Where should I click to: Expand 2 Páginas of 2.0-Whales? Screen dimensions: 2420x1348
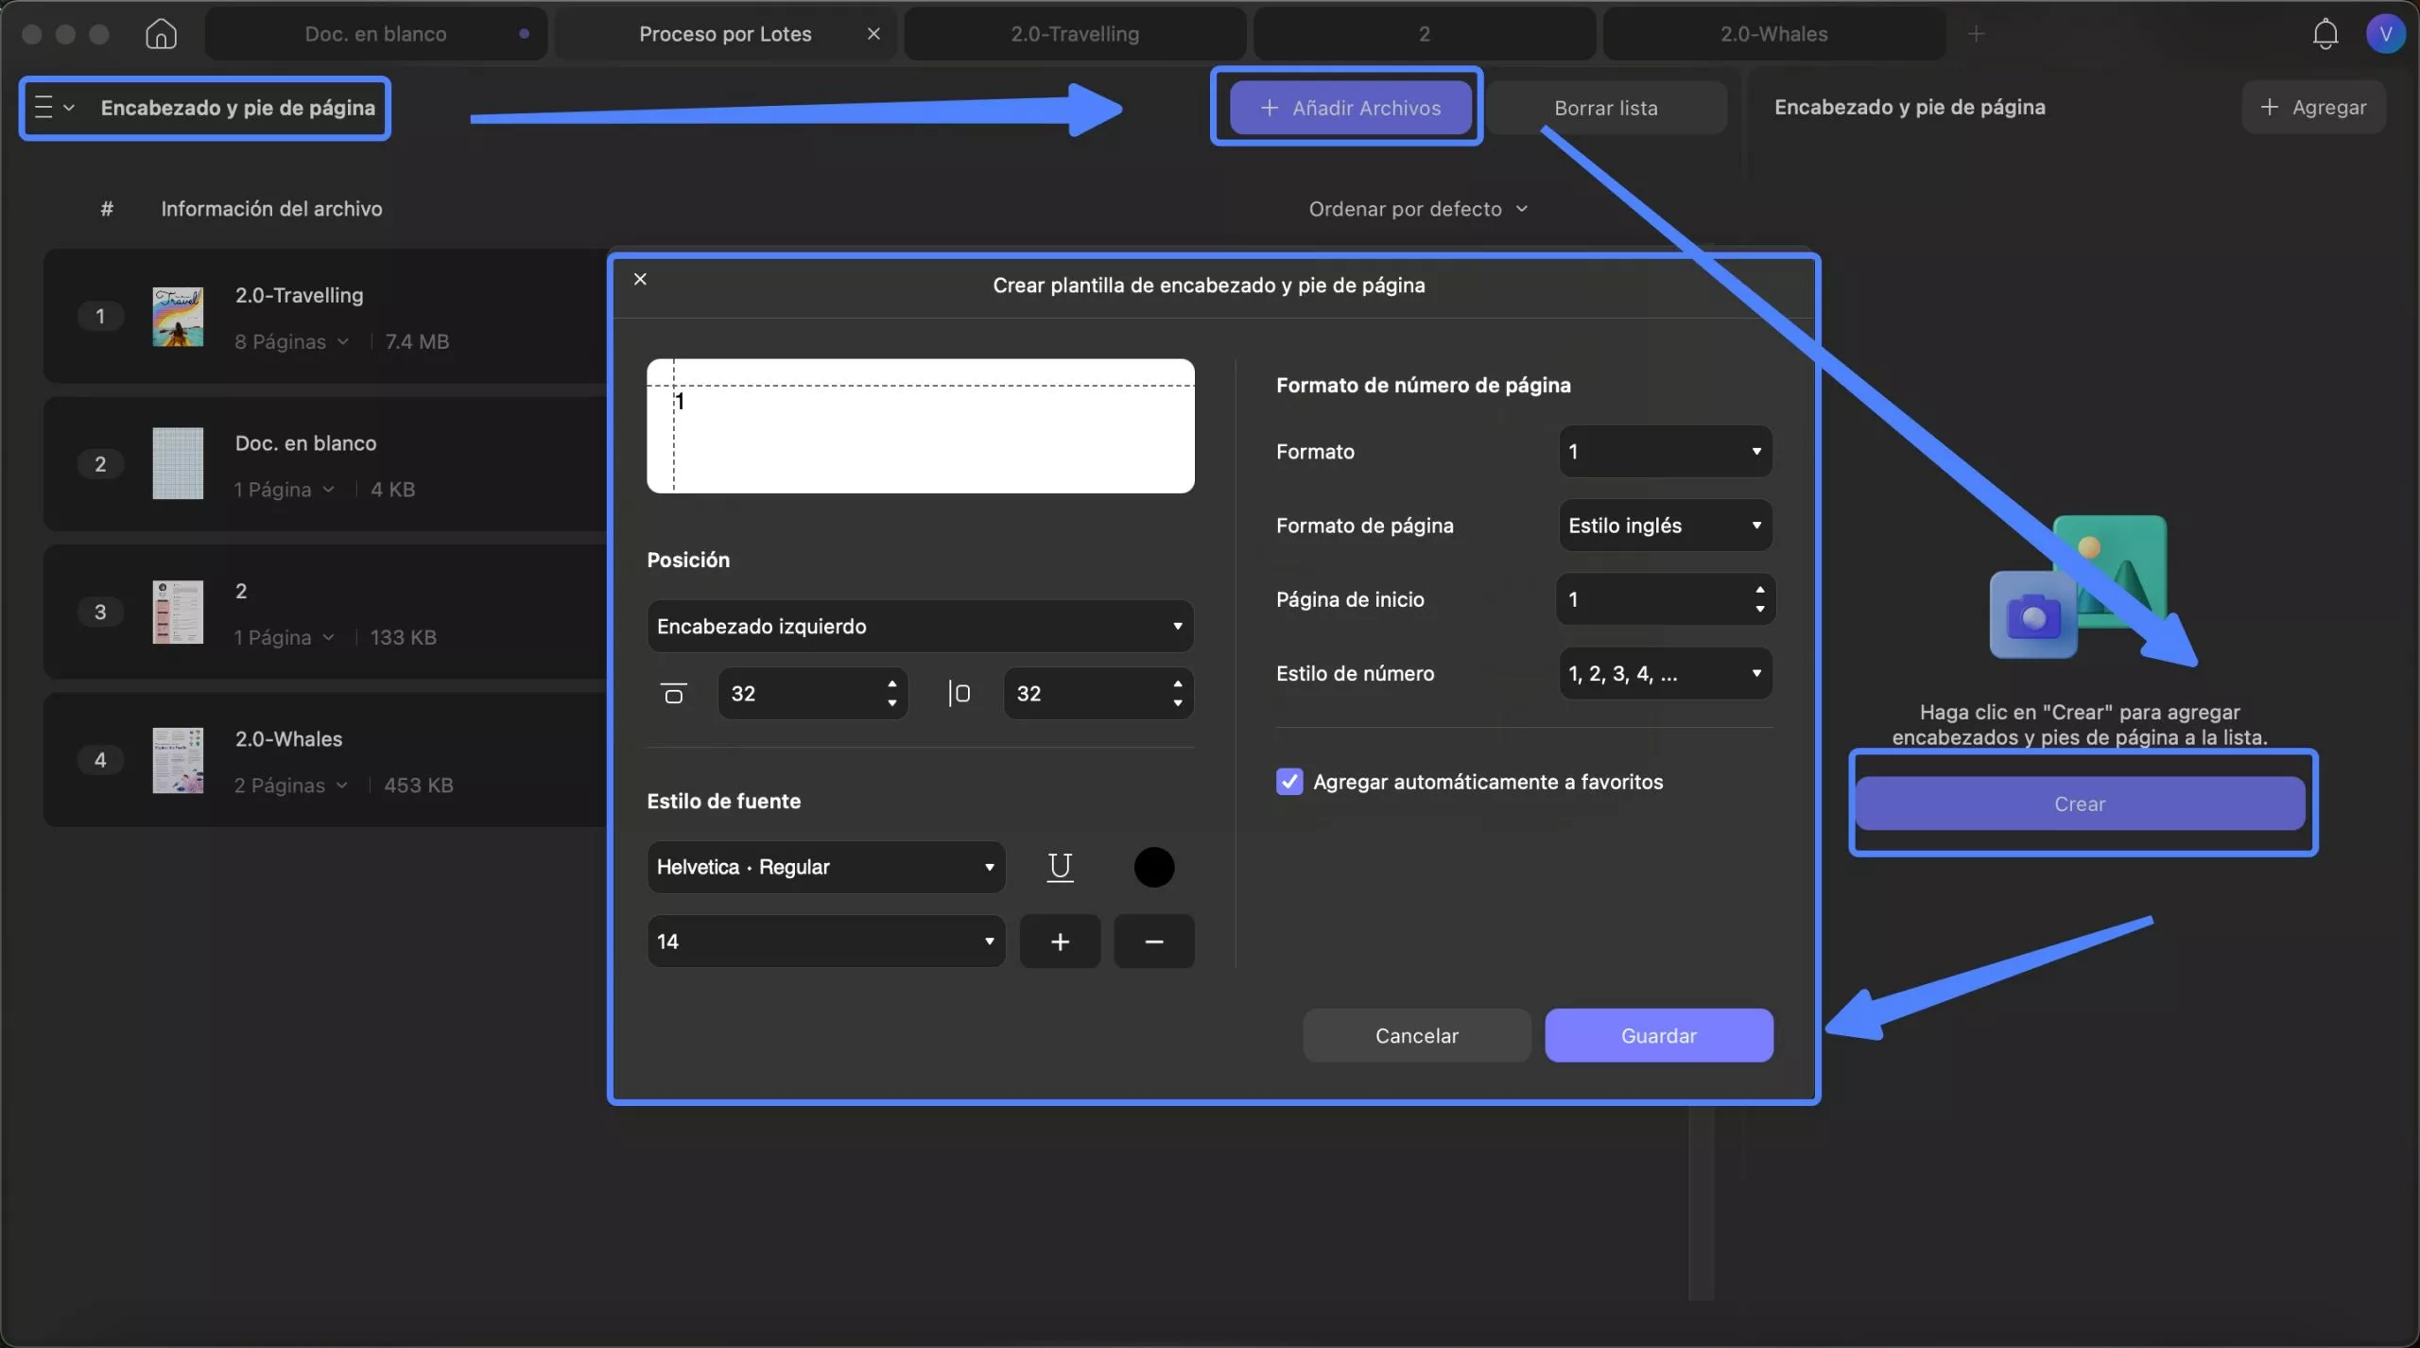pos(290,786)
